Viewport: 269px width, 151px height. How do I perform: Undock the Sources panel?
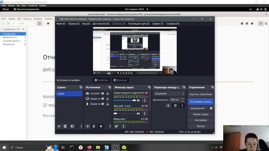click(109, 87)
